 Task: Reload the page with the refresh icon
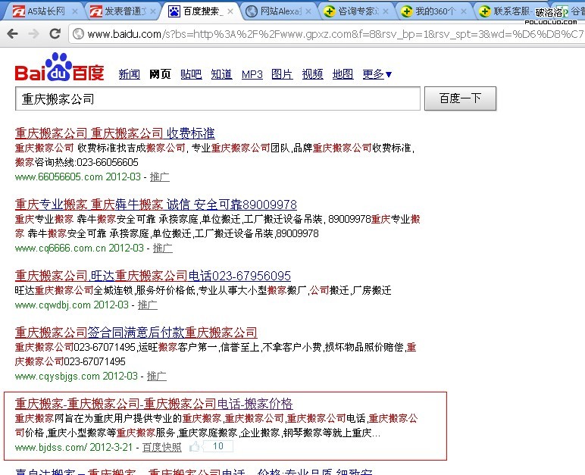click(x=55, y=34)
